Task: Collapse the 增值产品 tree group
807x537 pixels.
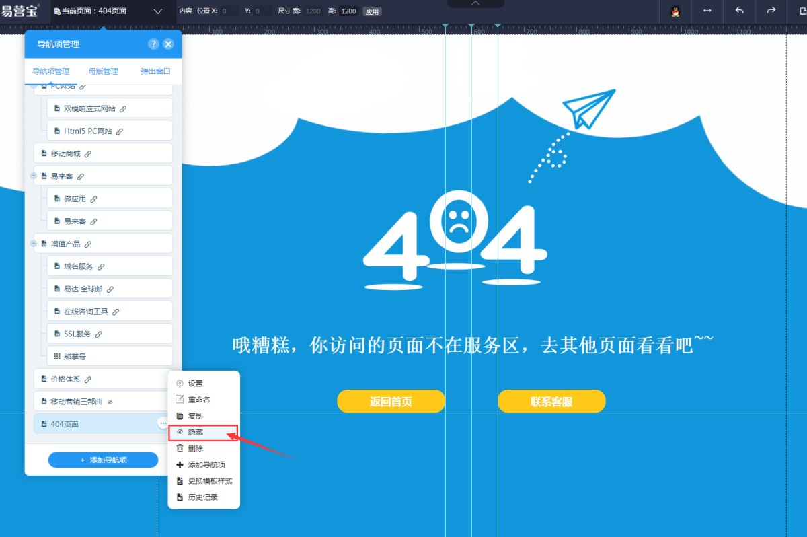Action: tap(34, 244)
